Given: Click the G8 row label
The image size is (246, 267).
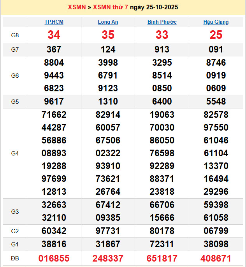Looking at the screenshot, I should pos(15,35).
